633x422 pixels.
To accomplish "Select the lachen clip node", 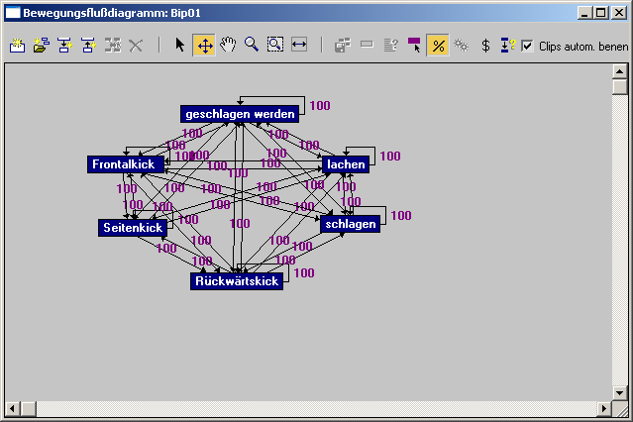I will (x=346, y=164).
